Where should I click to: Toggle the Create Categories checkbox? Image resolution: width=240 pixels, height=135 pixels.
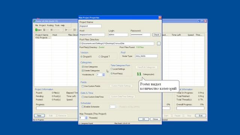point(83,70)
